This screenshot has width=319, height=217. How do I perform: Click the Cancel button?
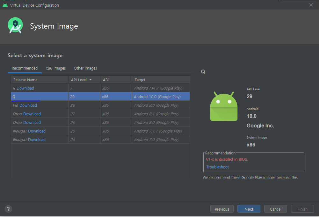coord(276,209)
